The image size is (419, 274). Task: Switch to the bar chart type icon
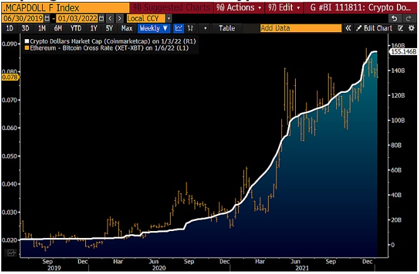[x=190, y=28]
